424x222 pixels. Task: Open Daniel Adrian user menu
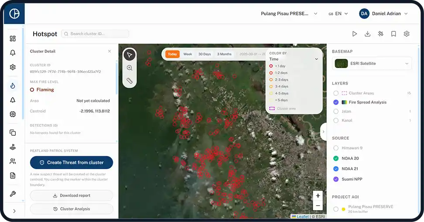(383, 14)
